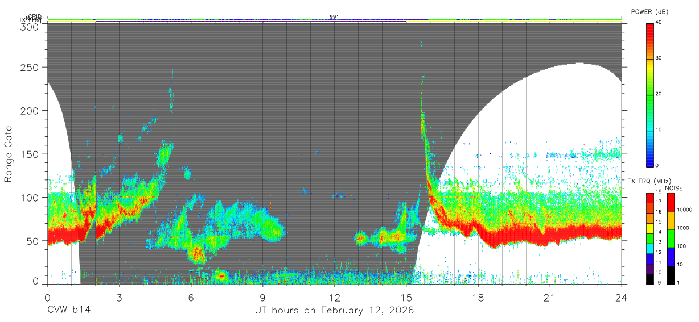Viewport: 699px width, 322px height.
Task: Click the "Range Gate" y-axis title
Action: [9, 154]
